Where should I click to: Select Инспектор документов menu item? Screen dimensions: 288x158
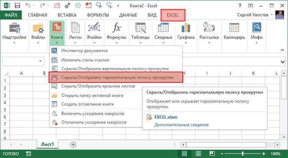[x=84, y=51]
